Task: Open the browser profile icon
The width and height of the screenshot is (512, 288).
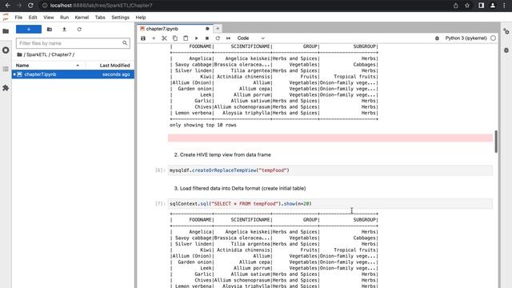Action: pos(493,6)
